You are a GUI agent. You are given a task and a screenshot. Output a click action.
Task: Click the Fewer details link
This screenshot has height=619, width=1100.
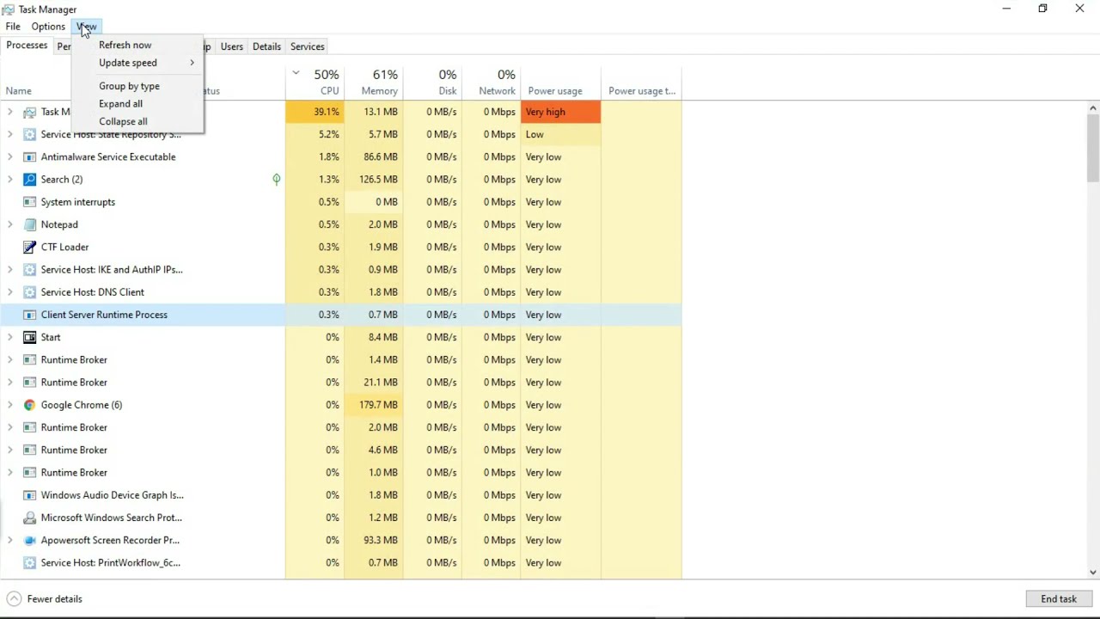[55, 599]
